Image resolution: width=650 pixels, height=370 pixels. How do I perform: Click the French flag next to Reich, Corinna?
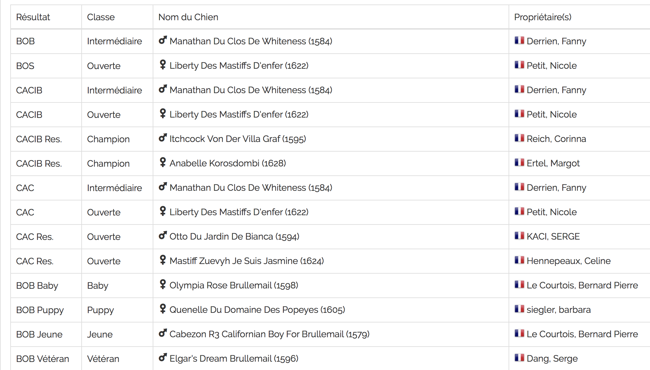tap(519, 138)
